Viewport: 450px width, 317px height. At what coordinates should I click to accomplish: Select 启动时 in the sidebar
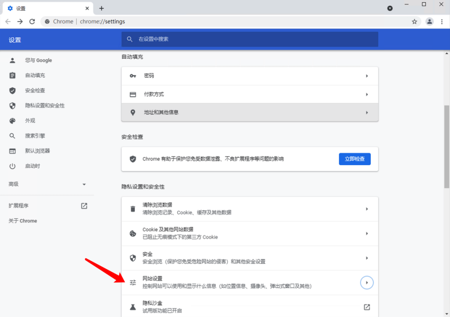(x=33, y=166)
